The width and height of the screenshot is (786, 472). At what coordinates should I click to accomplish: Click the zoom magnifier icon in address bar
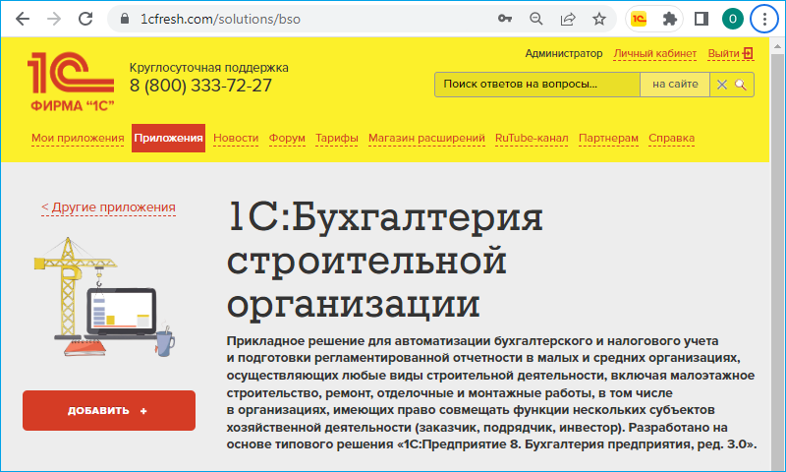[x=536, y=19]
